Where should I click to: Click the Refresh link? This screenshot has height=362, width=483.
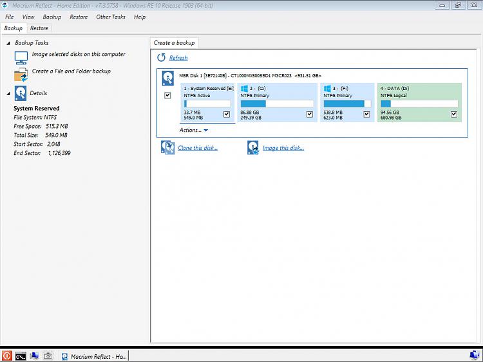178,58
